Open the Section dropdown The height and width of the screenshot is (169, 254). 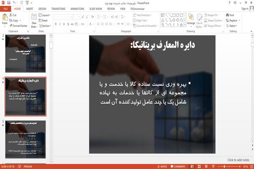45,26
